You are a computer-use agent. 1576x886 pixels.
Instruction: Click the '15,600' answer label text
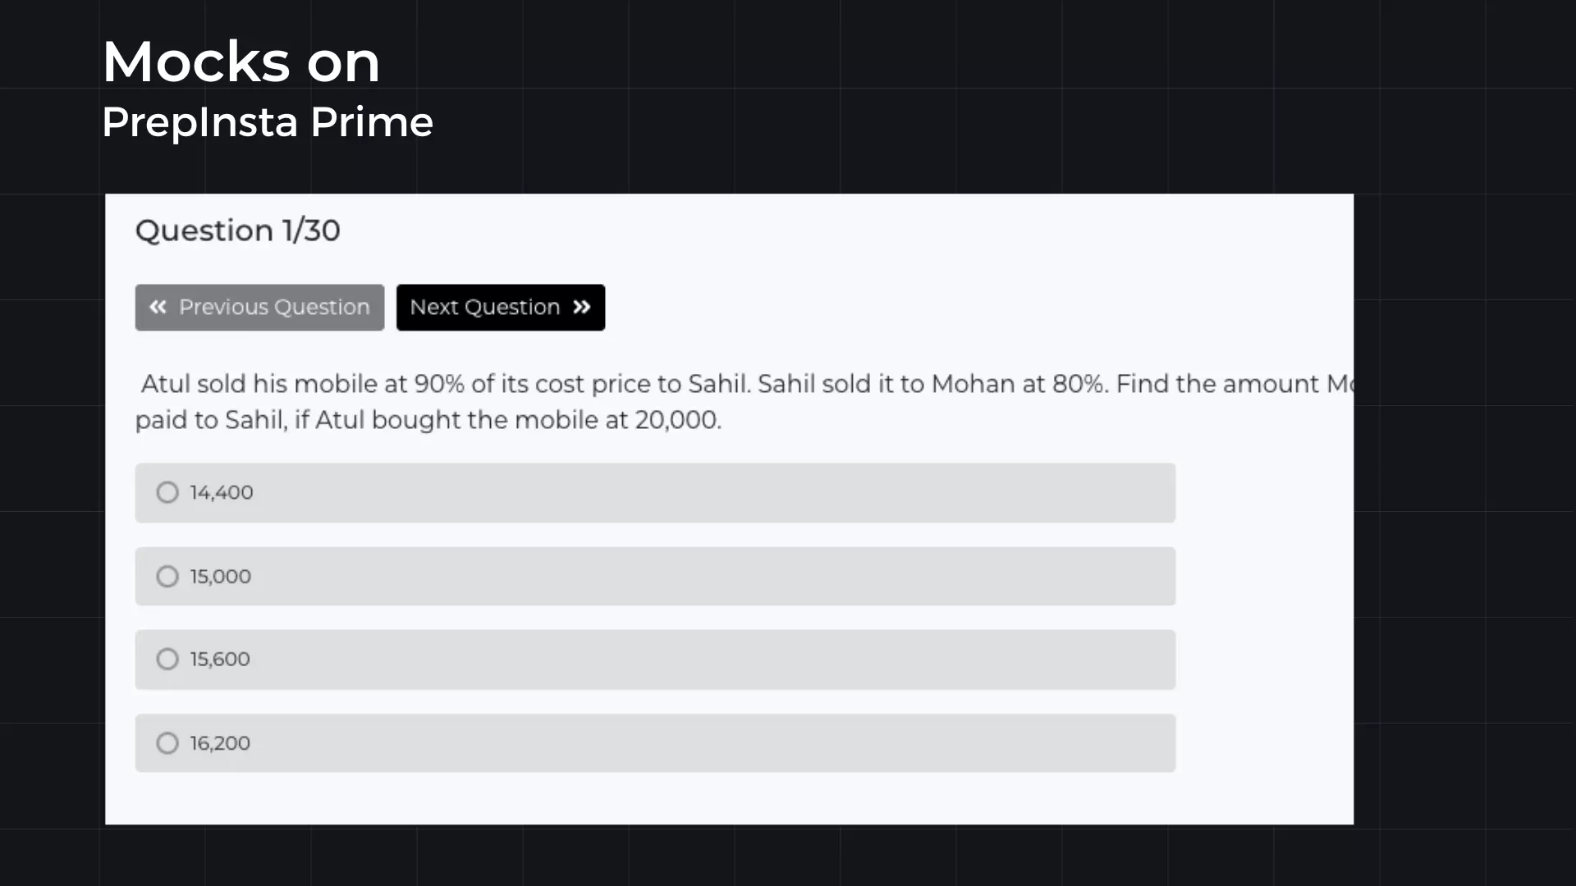(220, 660)
